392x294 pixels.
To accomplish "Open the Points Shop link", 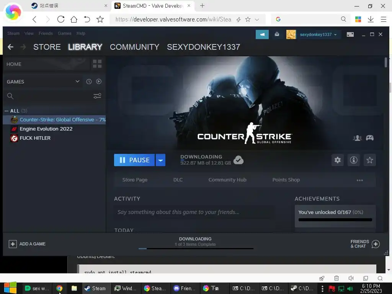I will pos(286,180).
